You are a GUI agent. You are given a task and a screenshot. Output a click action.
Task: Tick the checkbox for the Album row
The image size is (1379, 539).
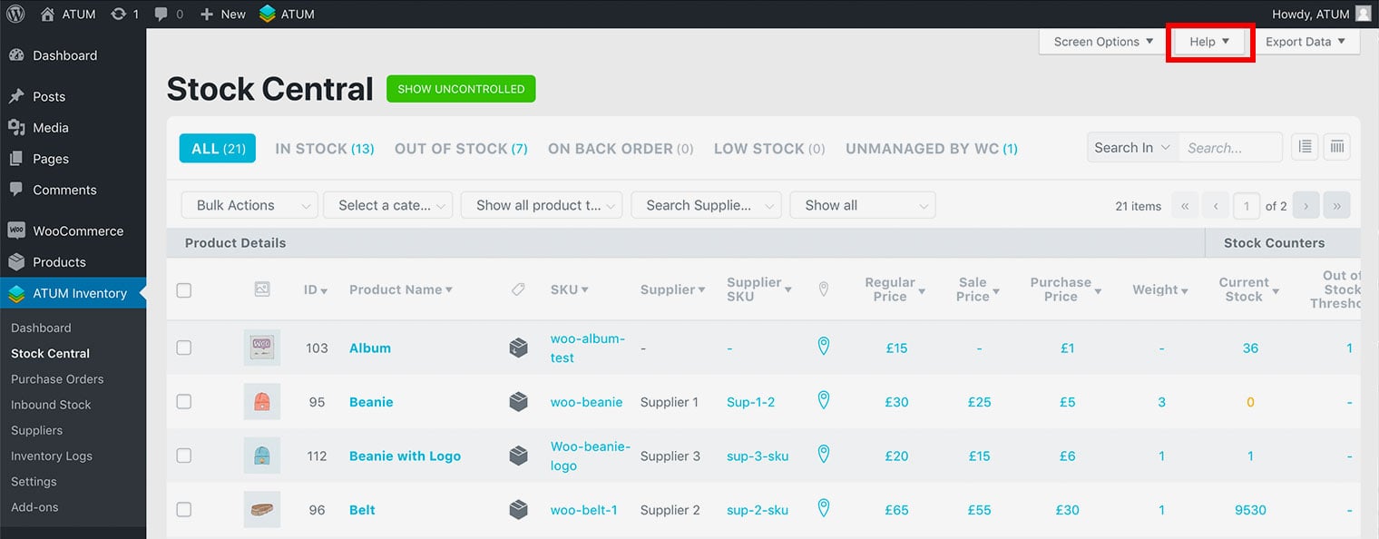click(x=184, y=348)
